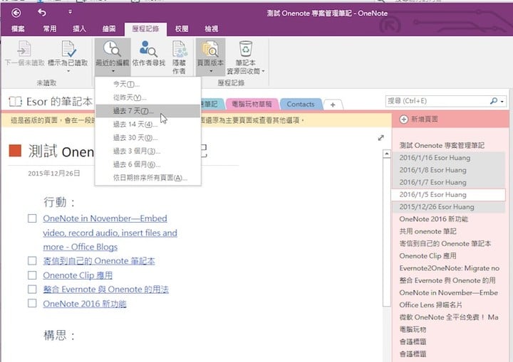Open the Contacts section tab
Viewport: 513px width, 362px height.
click(300, 104)
